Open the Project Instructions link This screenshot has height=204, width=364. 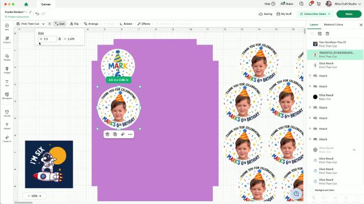17,17
